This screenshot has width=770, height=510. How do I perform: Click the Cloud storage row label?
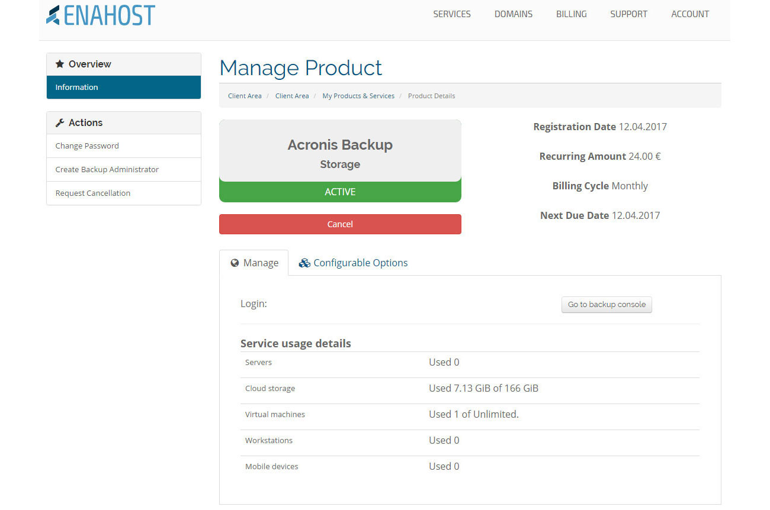[x=270, y=389]
